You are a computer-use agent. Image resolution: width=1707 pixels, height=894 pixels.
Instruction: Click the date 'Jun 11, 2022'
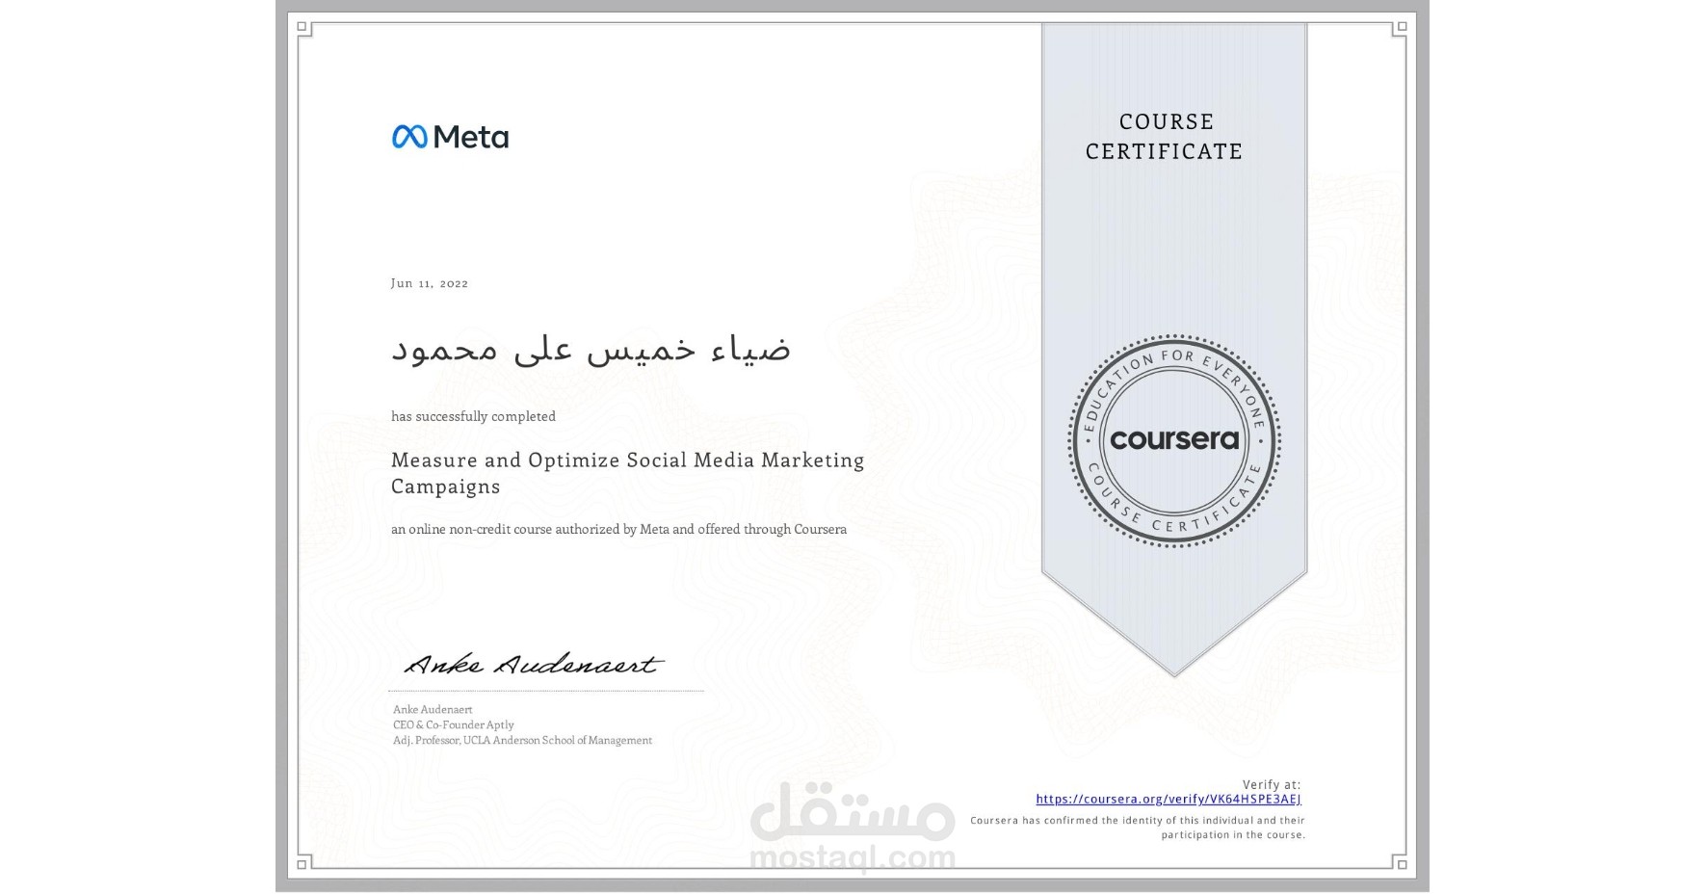click(428, 283)
